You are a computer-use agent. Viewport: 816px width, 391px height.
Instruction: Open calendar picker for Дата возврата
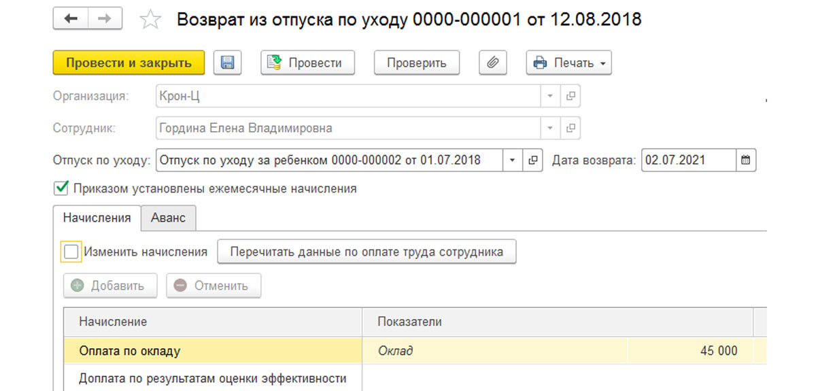[746, 160]
